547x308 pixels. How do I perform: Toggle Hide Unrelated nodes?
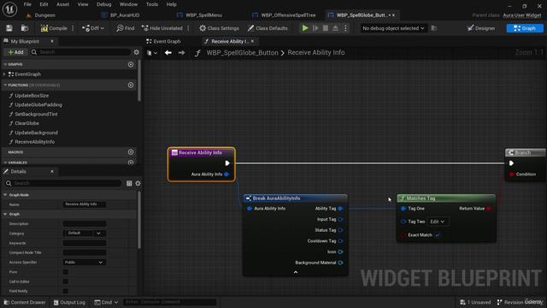[162, 28]
